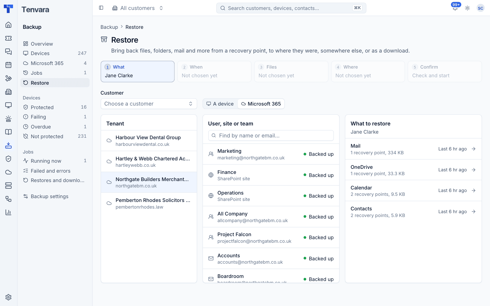Go to step 3 Files
Screen dimensions: 490x306
tap(291, 71)
